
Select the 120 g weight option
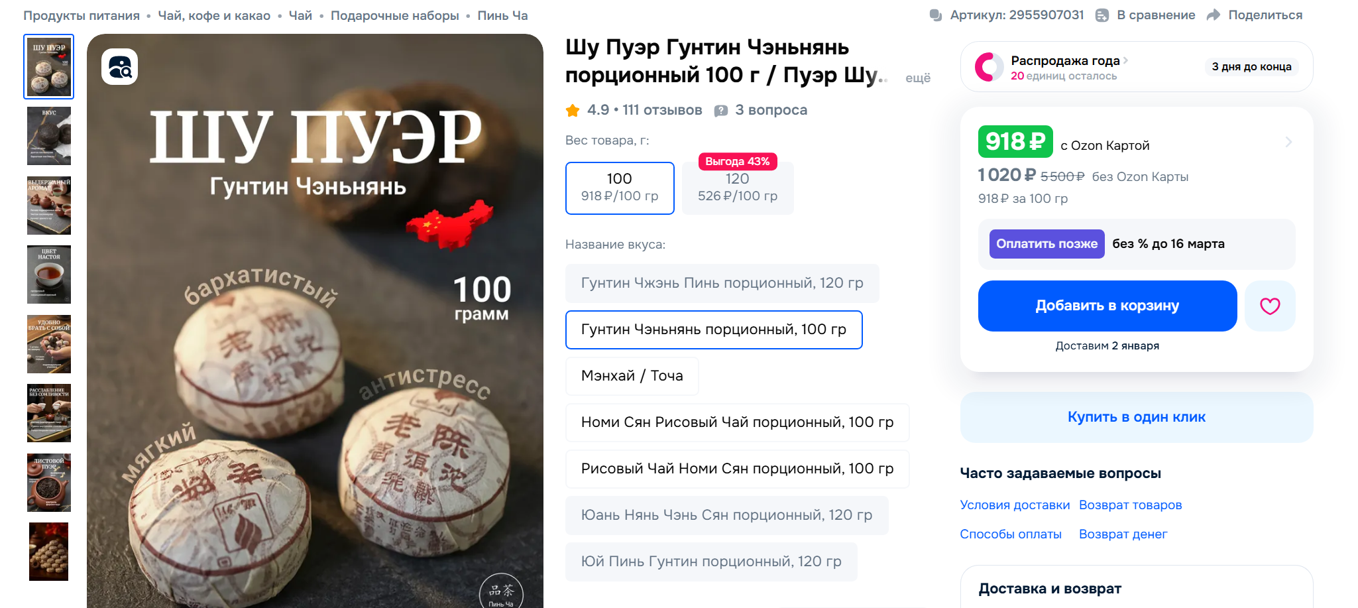pos(738,188)
